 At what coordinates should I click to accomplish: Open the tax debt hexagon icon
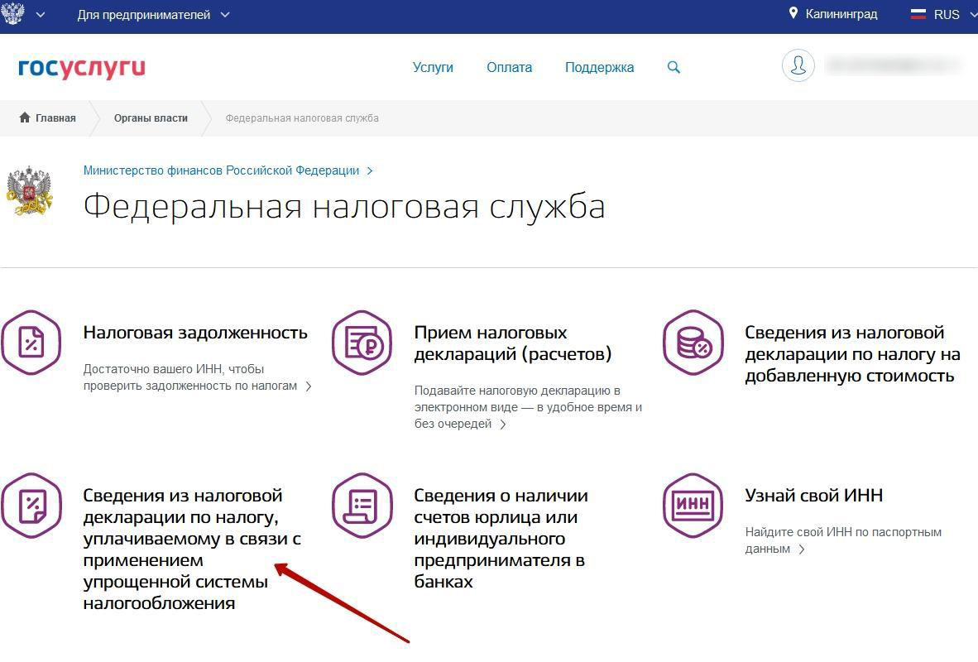pos(31,343)
